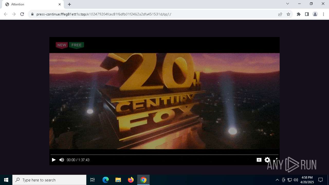Open Chrome profile avatar
Image resolution: width=329 pixels, height=185 pixels.
[x=315, y=14]
